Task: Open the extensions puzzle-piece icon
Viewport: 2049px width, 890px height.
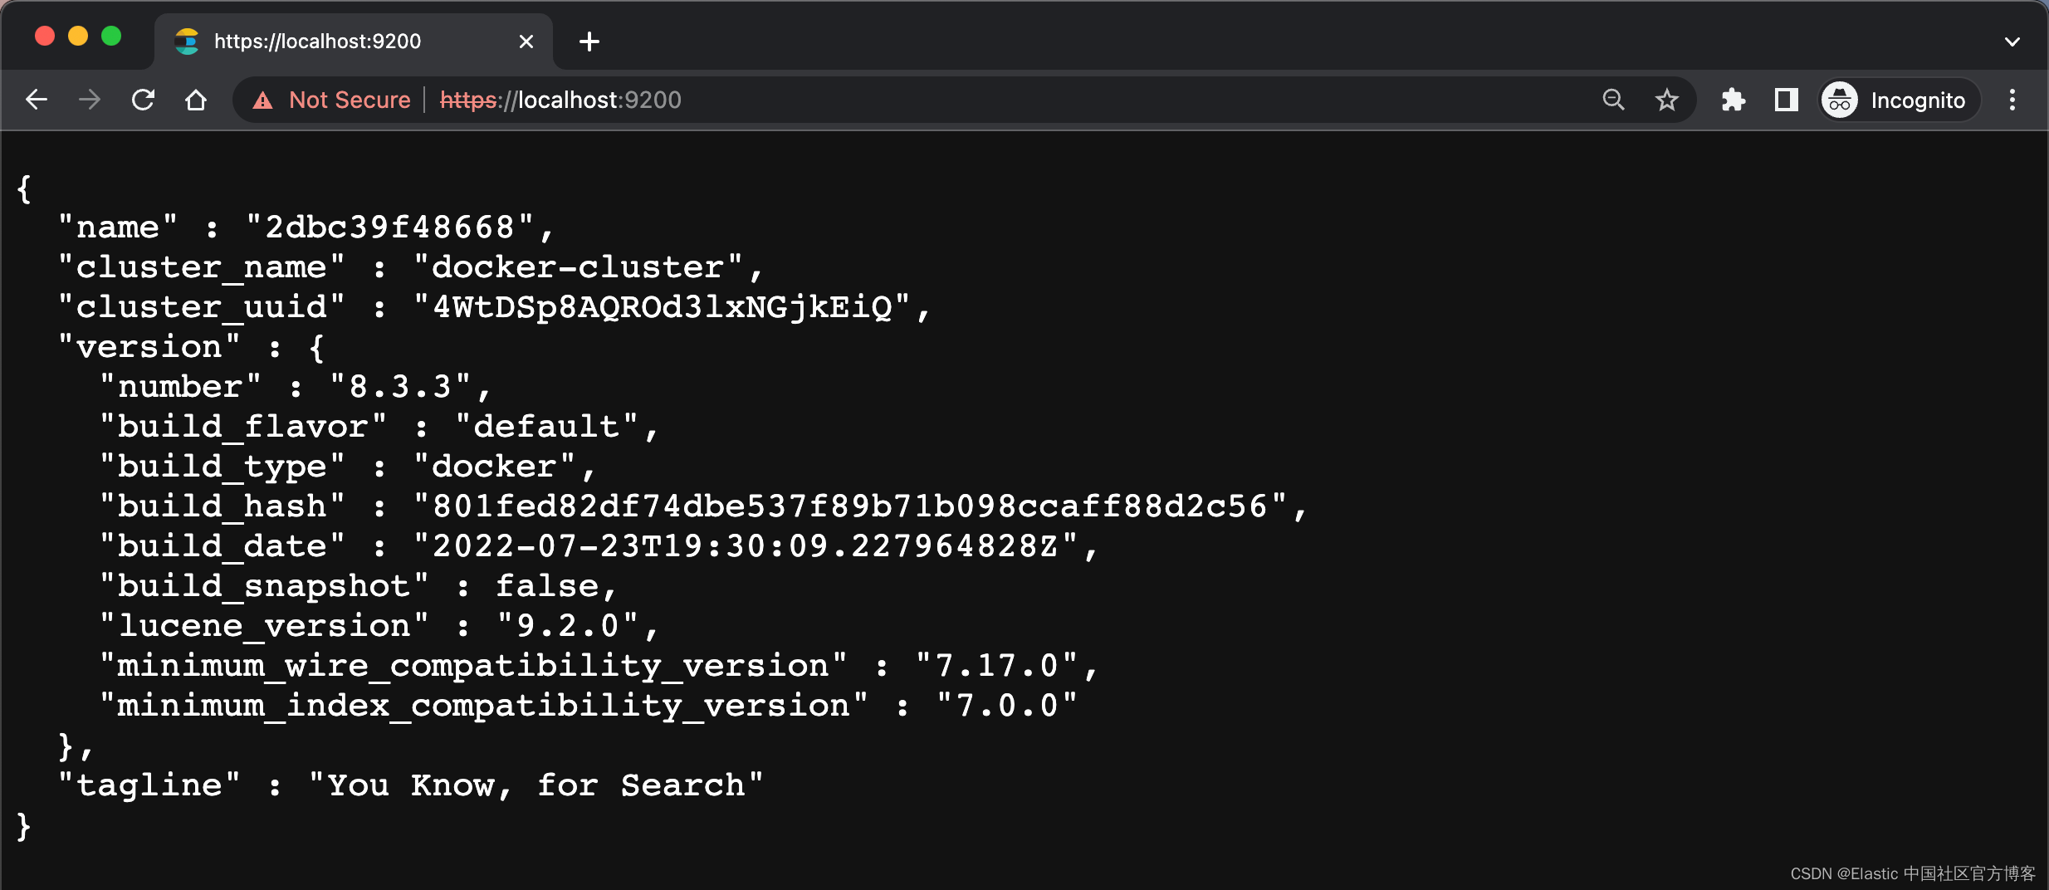Action: pyautogui.click(x=1732, y=100)
